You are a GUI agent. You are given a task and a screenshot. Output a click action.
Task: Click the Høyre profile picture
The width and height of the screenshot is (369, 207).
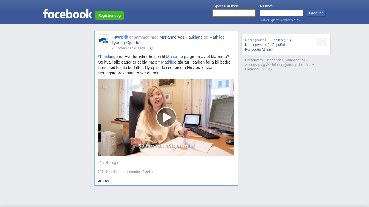pos(103,40)
